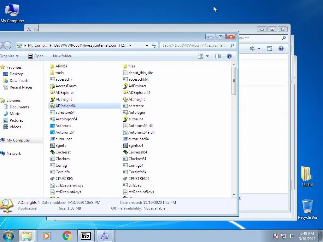
Task: Select the AdExplorer help file icon
Action: (125, 86)
